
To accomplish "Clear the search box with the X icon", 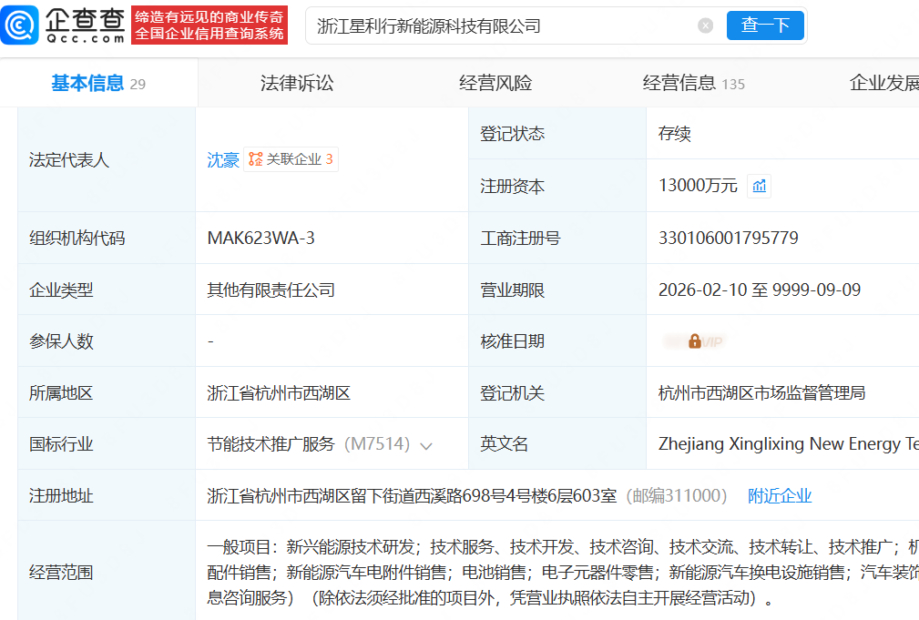I will coord(706,25).
